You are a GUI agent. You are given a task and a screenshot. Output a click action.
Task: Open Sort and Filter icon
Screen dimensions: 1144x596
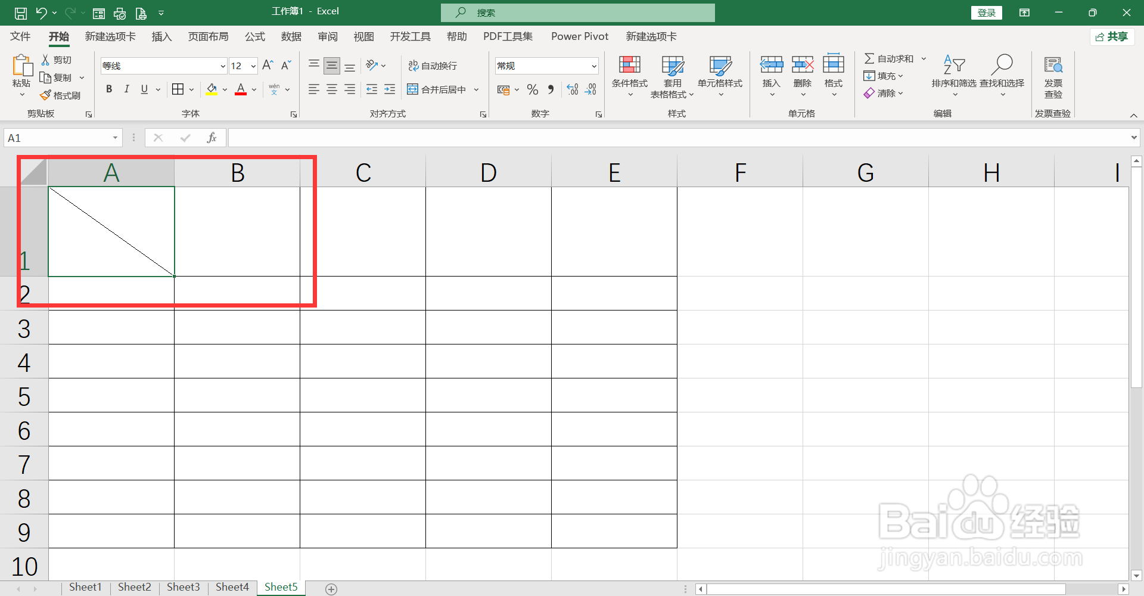[954, 64]
